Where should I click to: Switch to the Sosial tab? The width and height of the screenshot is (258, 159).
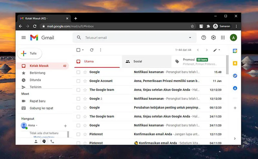coord(138,61)
